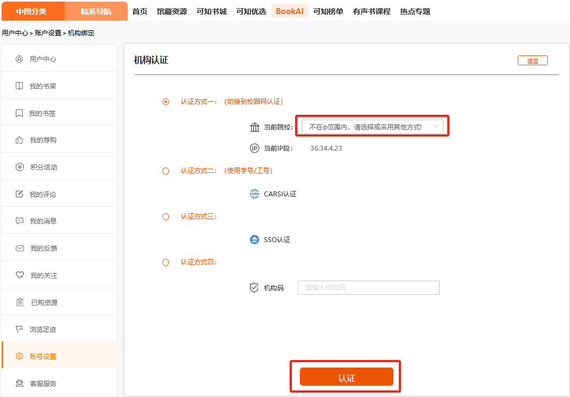Click the SSO认证 blue icon
The width and height of the screenshot is (570, 397).
click(254, 240)
